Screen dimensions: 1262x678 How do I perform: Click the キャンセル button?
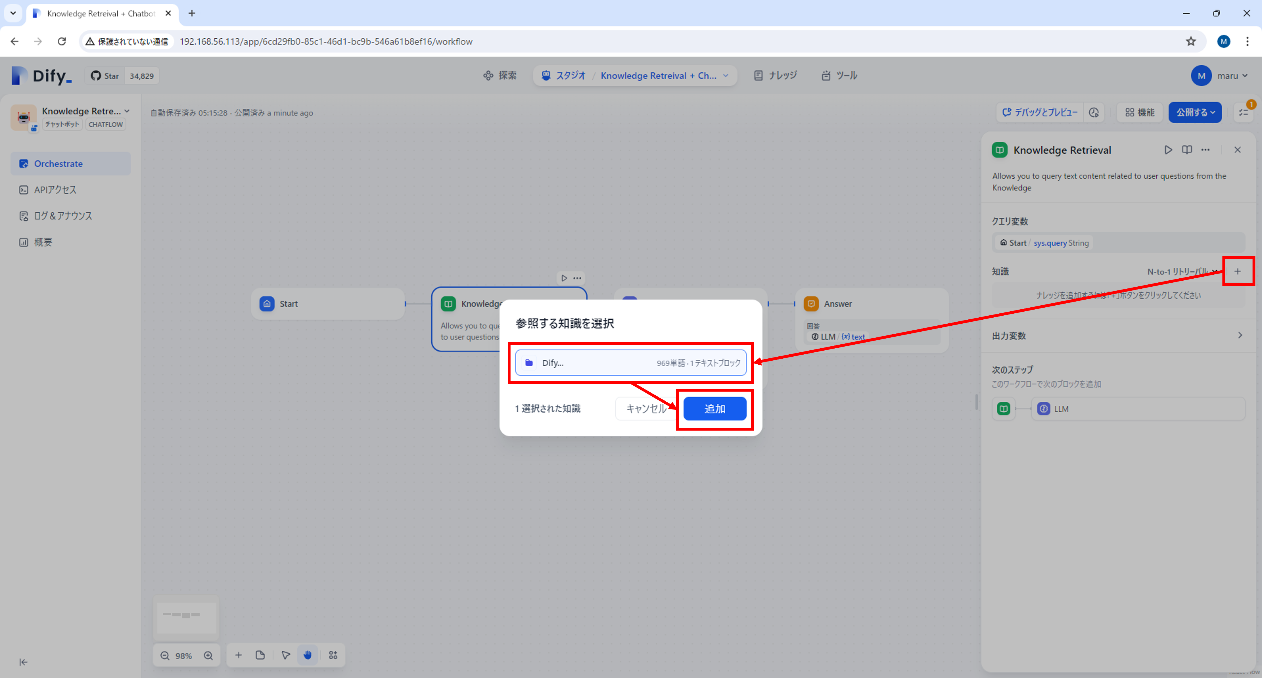point(646,409)
